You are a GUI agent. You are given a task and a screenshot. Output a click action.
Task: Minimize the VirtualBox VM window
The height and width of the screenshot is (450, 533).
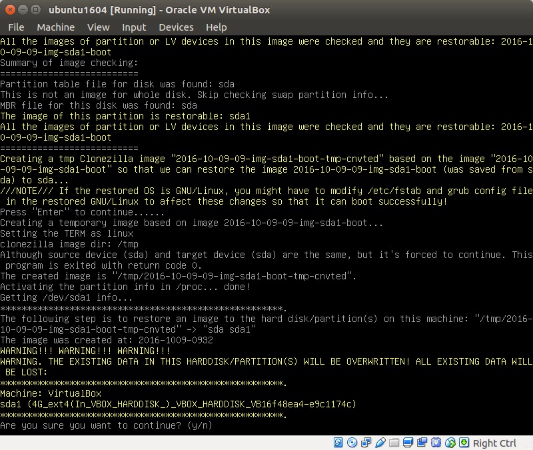(23, 10)
